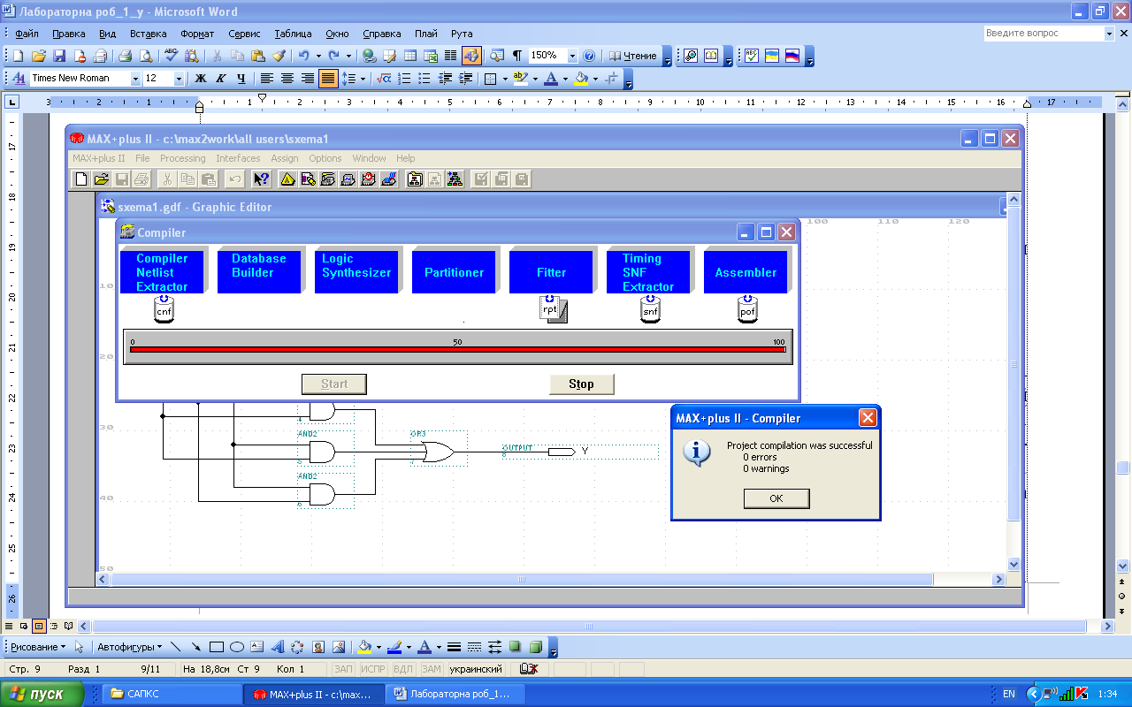
Task: Open the zoom 150% dropdown arrow
Action: pyautogui.click(x=573, y=56)
